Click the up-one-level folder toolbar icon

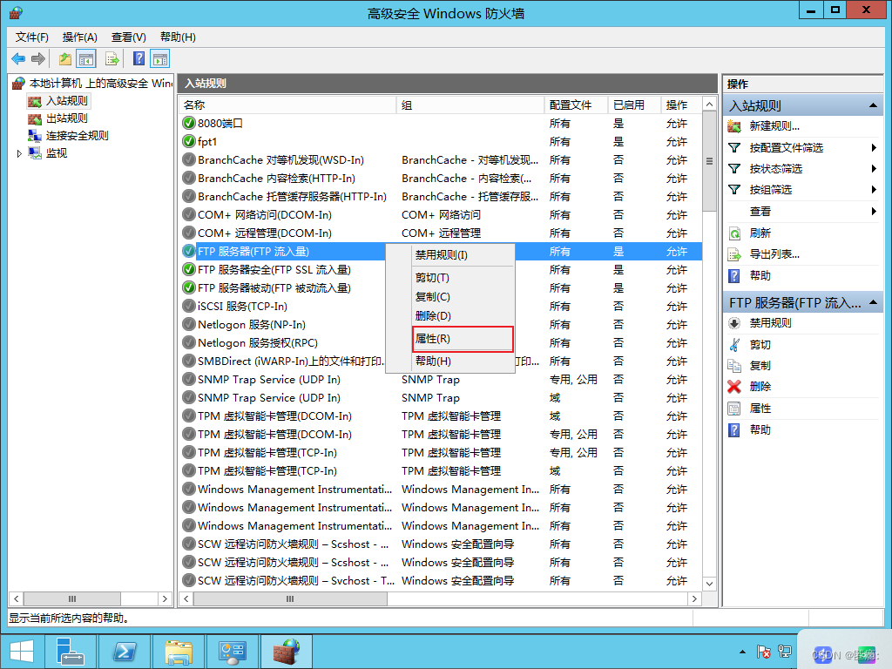(65, 58)
